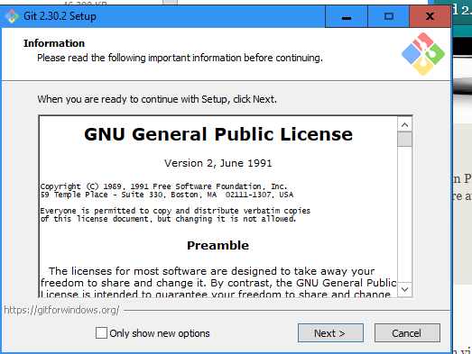Click 'freedom to share and change it' line
Screen dimensions: 472x354
218,283
